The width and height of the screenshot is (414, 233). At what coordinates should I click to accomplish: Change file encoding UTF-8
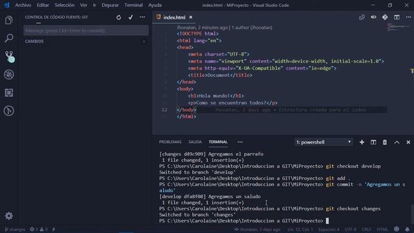(351, 229)
